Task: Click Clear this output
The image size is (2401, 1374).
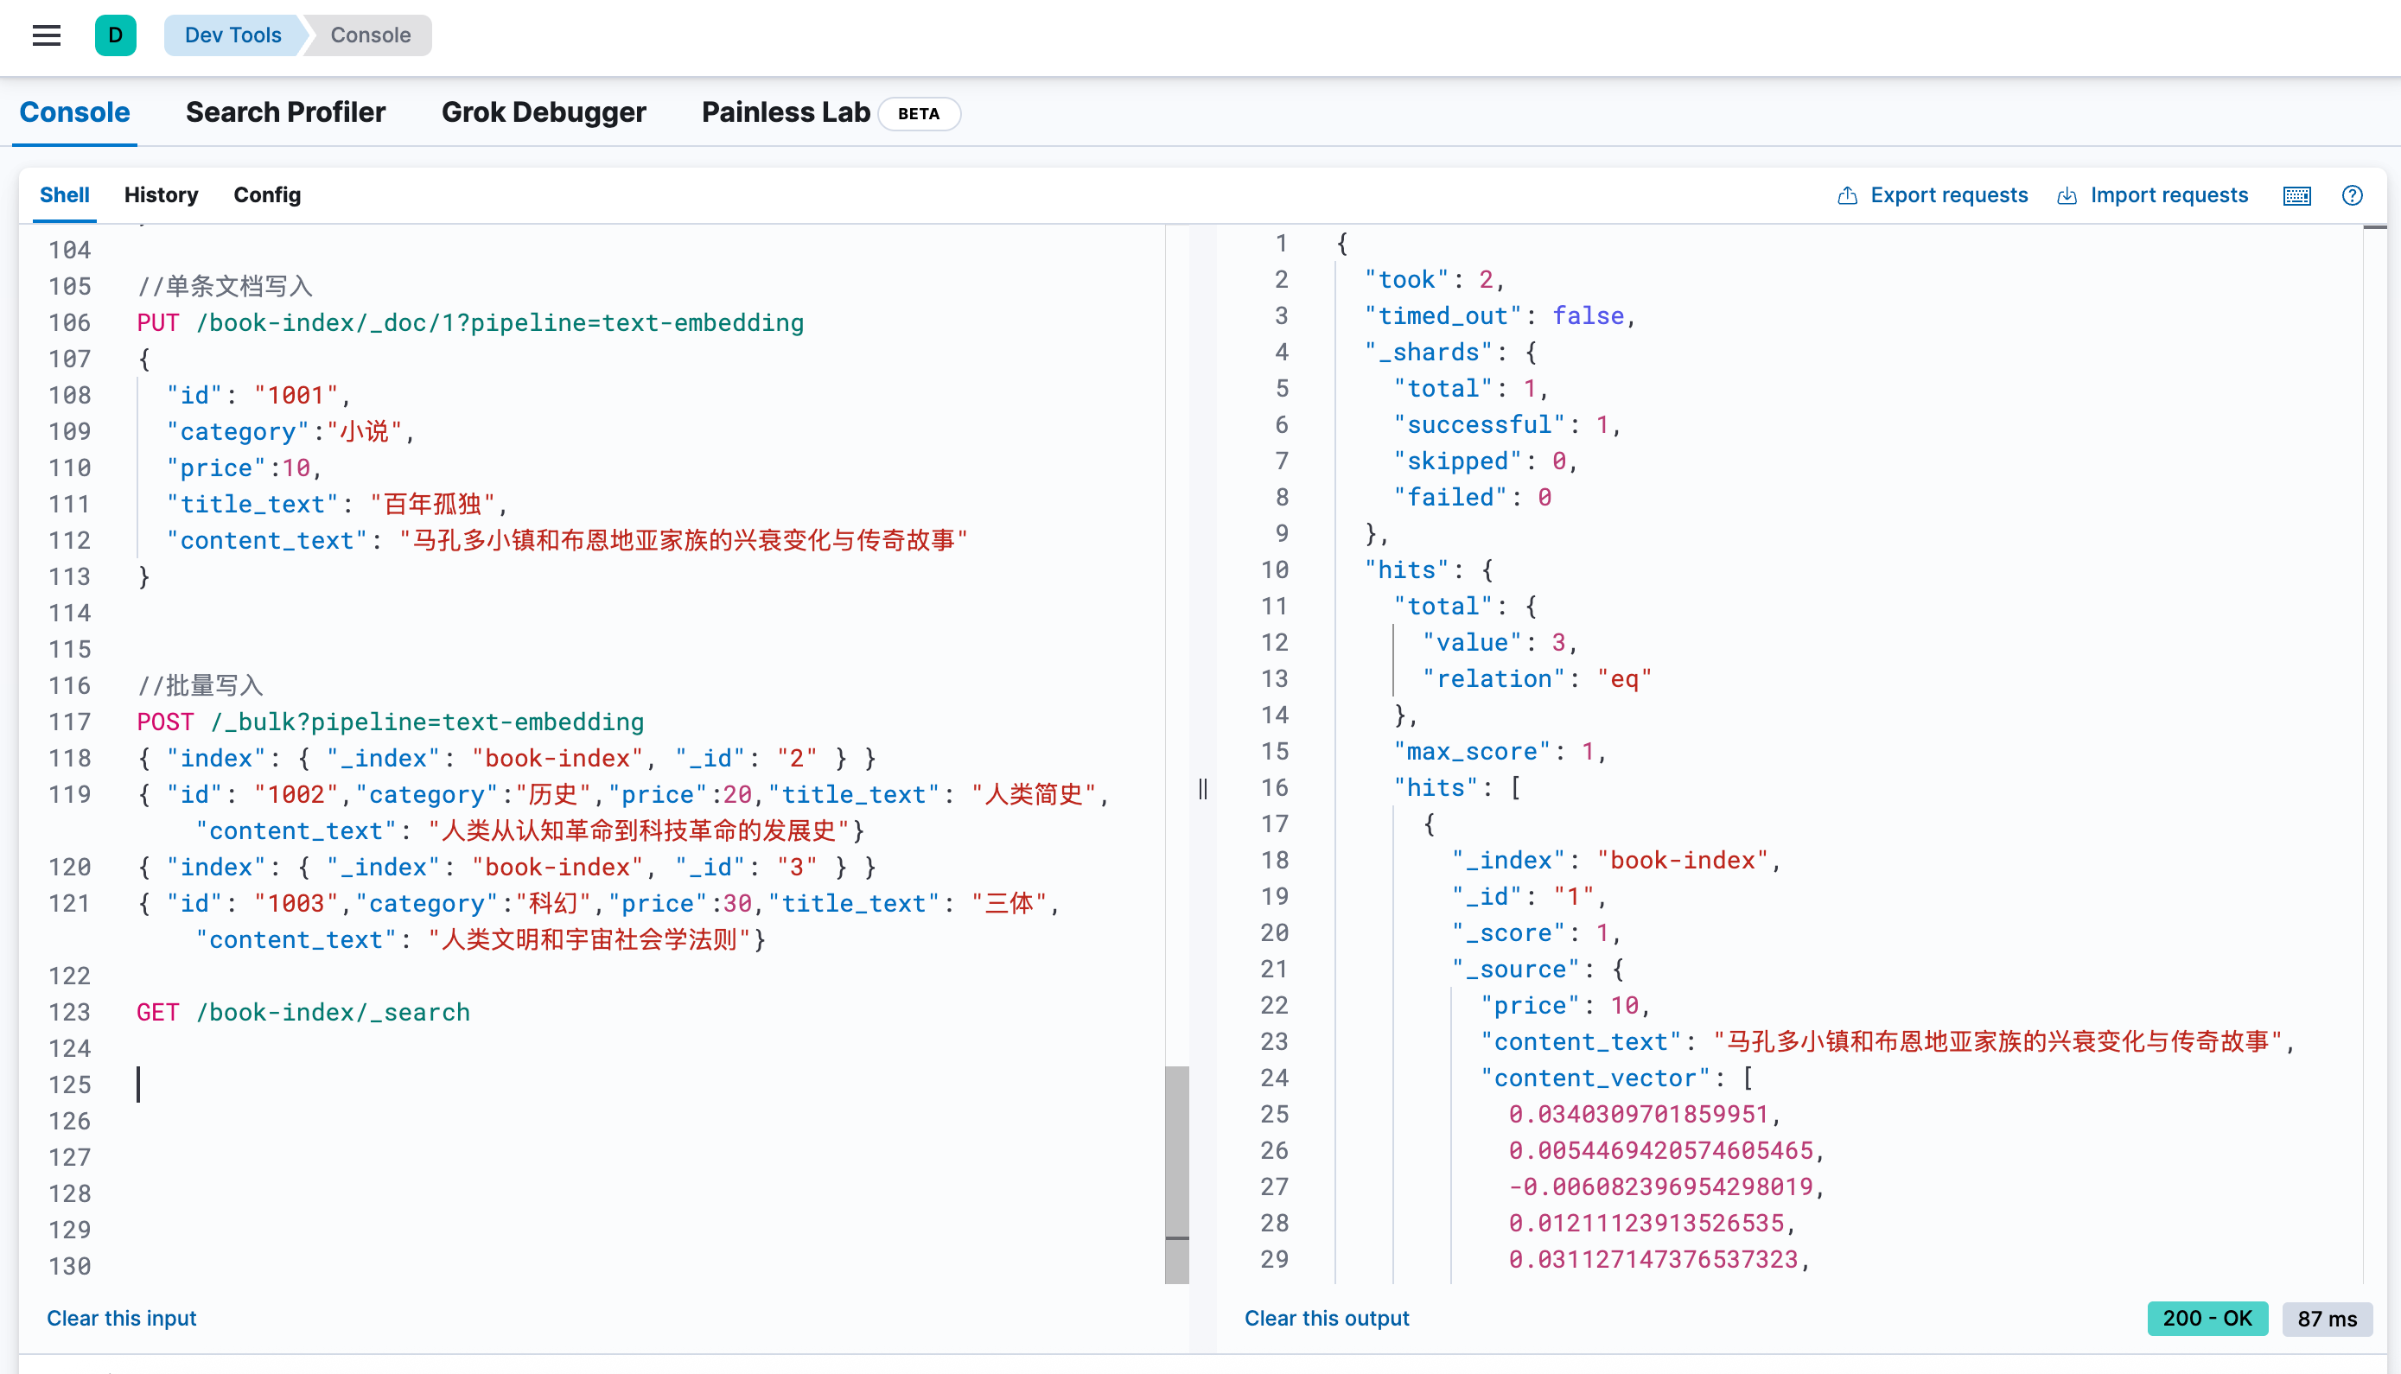Action: point(1326,1319)
